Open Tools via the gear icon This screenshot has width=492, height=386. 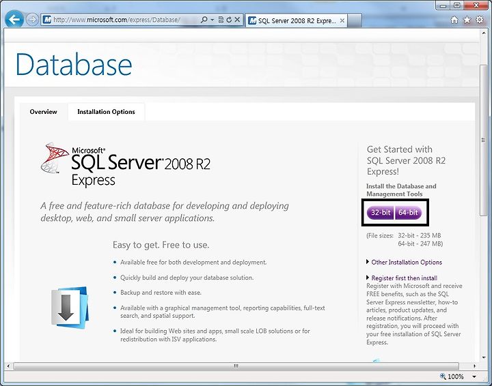pyautogui.click(x=480, y=20)
